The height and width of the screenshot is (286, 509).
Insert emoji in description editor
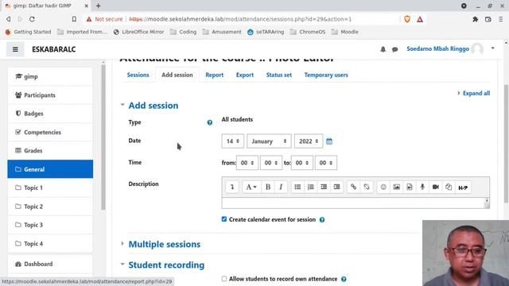pos(383,187)
